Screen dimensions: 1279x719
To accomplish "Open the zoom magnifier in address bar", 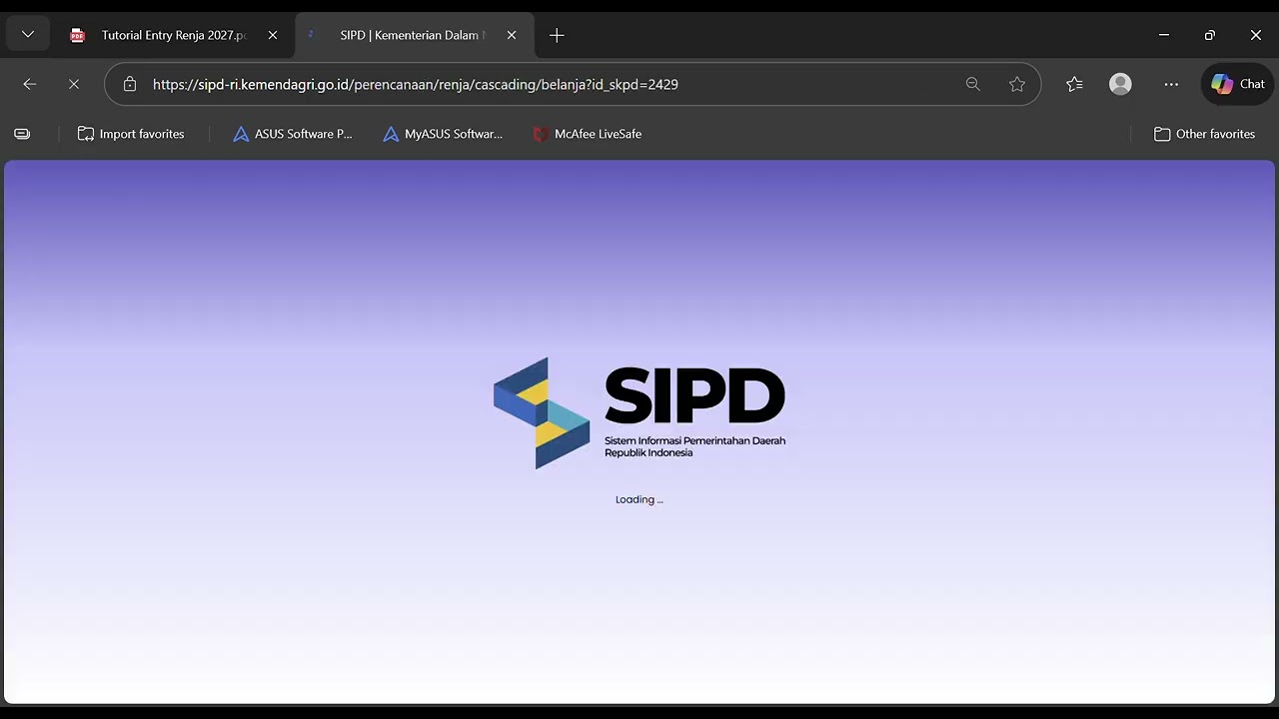I will 973,84.
